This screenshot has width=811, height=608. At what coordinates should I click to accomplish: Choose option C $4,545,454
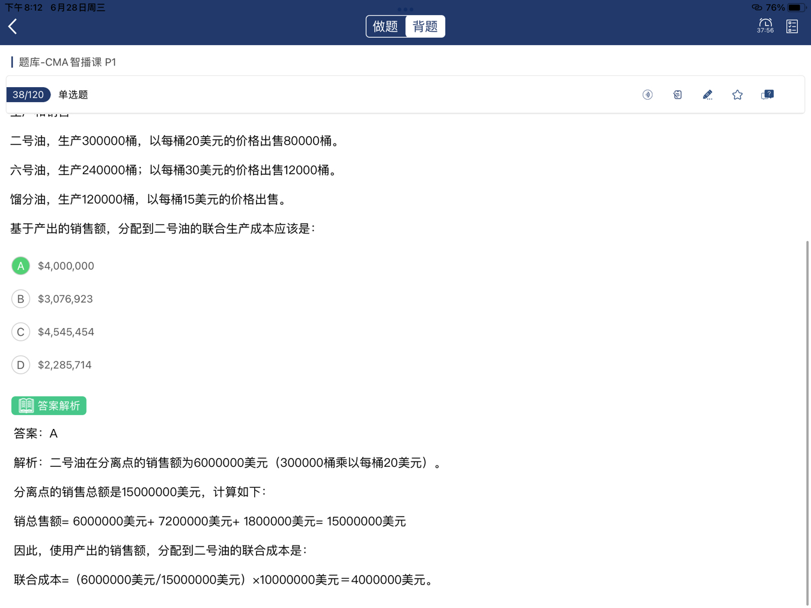coord(21,332)
